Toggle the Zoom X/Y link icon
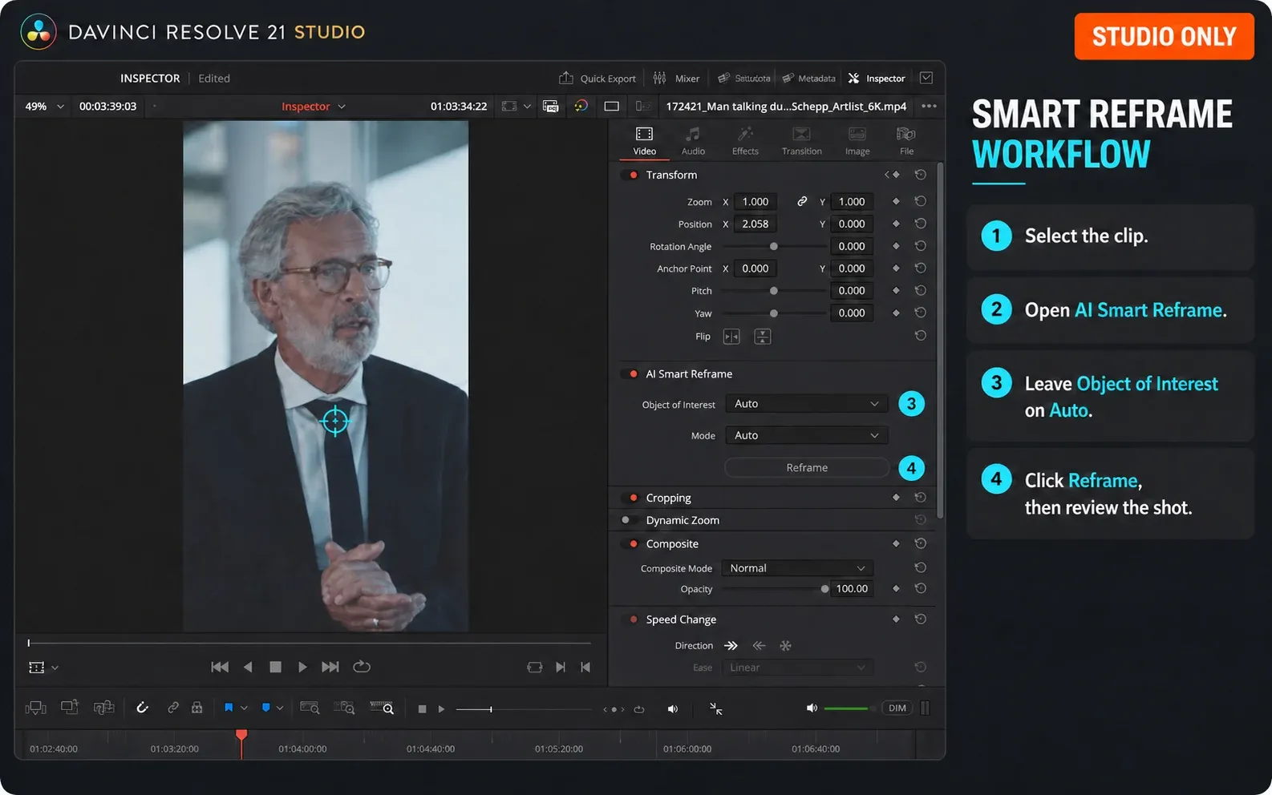This screenshot has height=795, width=1272. pos(802,201)
